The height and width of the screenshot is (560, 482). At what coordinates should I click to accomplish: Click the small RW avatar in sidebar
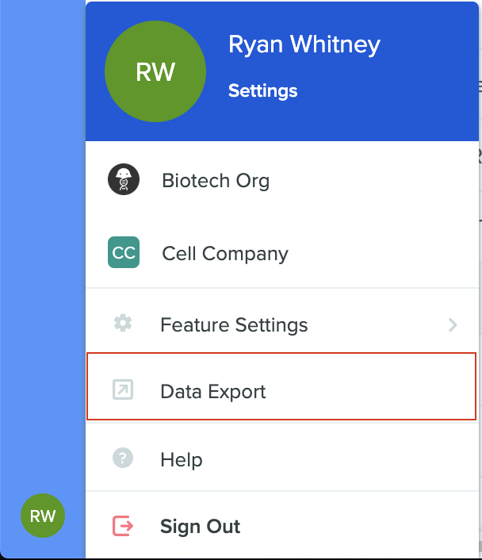43,516
